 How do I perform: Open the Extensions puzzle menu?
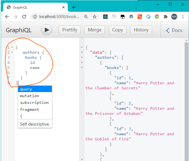(166, 17)
